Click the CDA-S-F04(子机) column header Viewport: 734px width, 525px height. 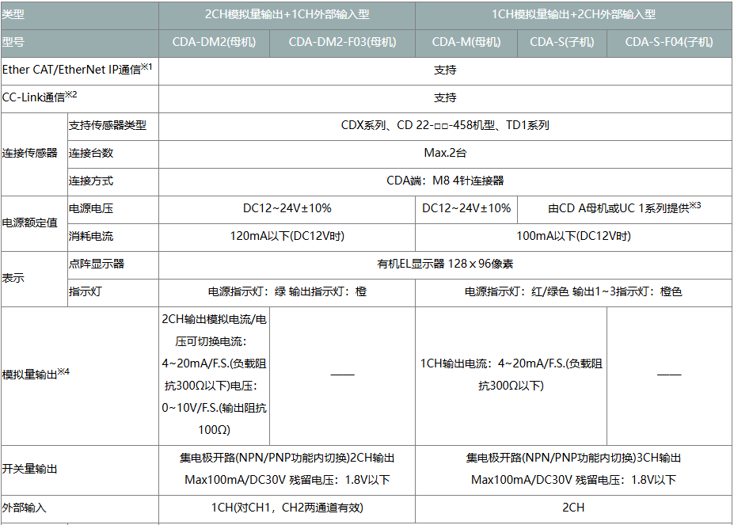(x=669, y=42)
